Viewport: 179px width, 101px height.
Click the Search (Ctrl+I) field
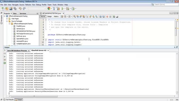point(165,4)
